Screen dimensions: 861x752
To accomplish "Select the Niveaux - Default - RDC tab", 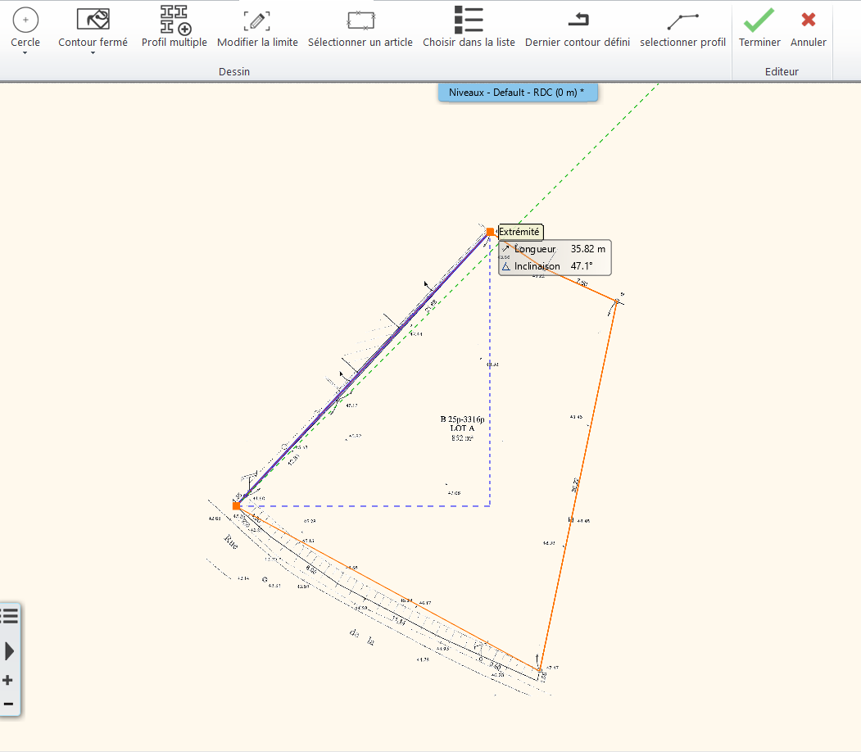I will tap(517, 93).
